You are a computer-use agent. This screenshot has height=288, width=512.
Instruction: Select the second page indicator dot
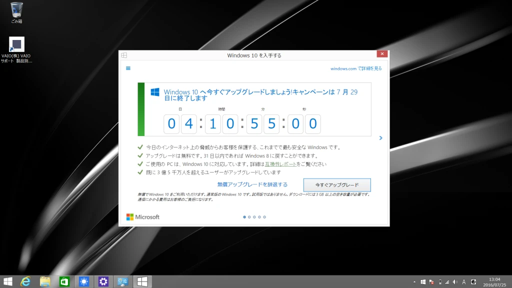click(249, 217)
